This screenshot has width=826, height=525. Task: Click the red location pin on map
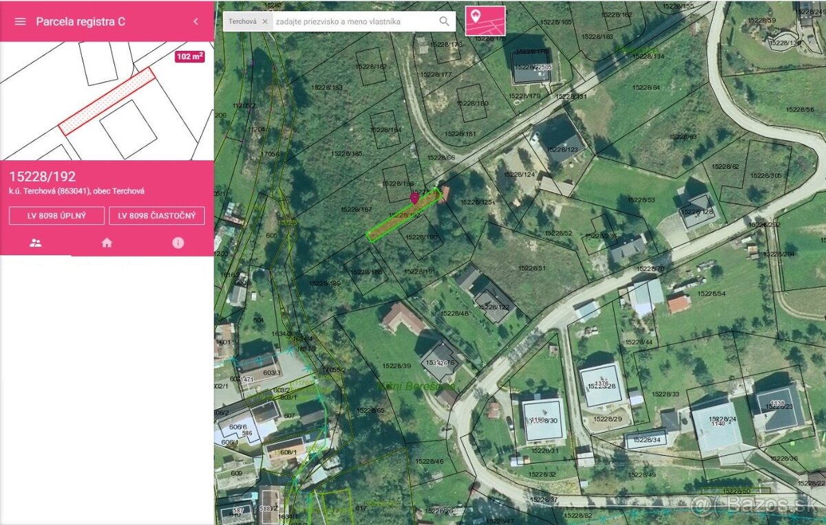point(414,198)
